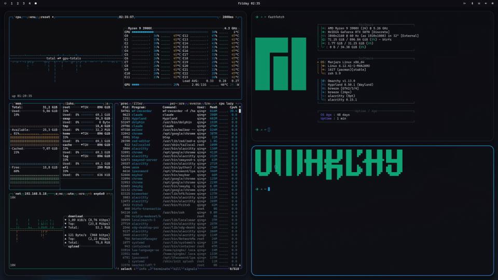The width and height of the screenshot is (498, 280).
Task: Click the MemB column header
Action: 213,107
